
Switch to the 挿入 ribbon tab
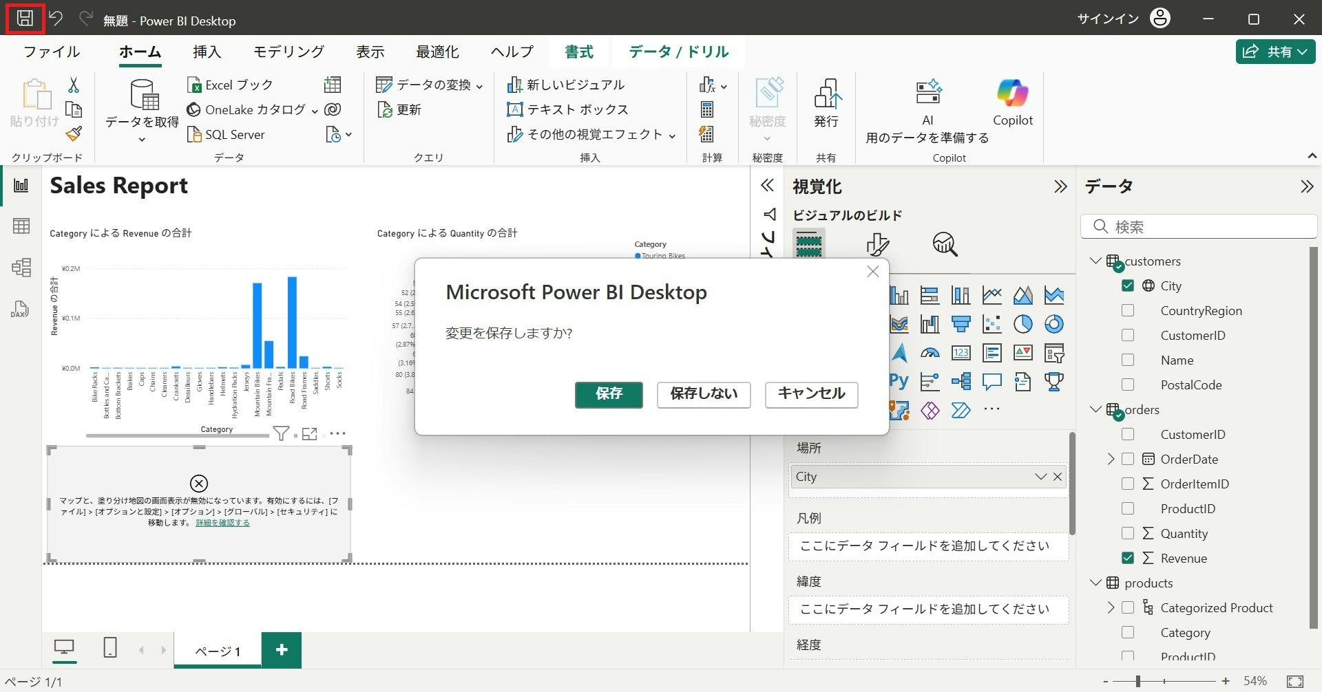(207, 52)
